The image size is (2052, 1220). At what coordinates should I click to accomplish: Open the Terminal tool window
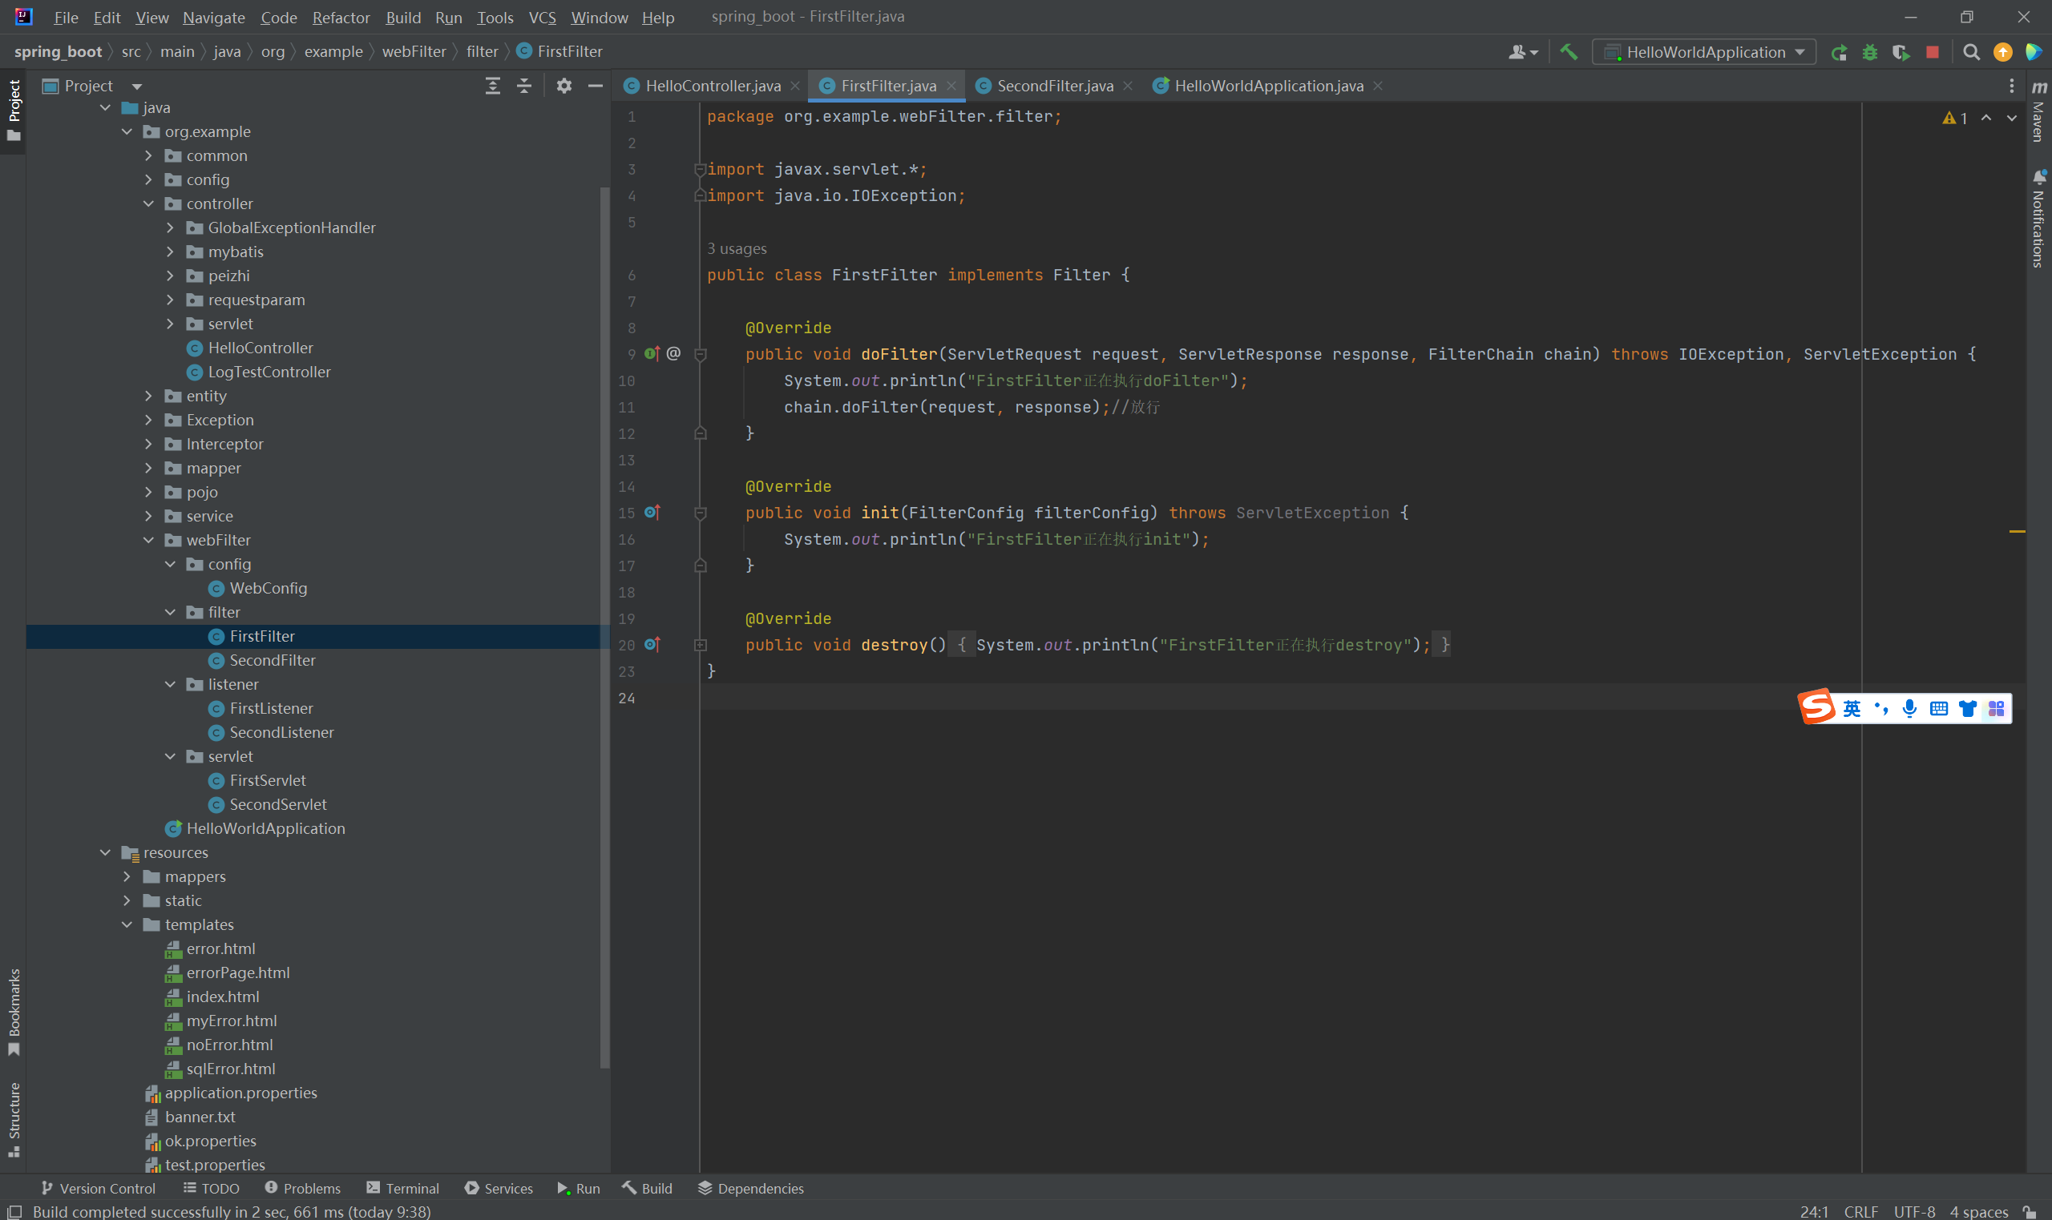tap(403, 1188)
